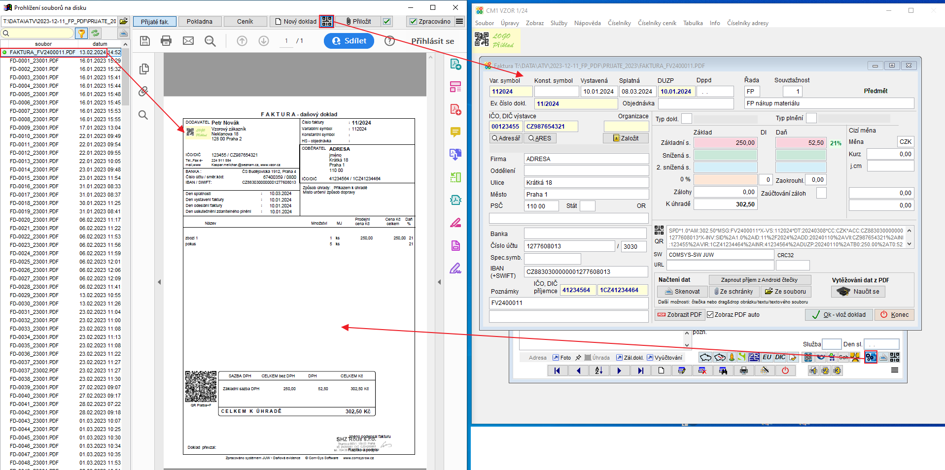Image resolution: width=945 pixels, height=470 pixels.
Task: Click the yellow comment tool in right pane
Action: point(455,132)
